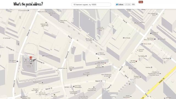
Task: Click the Gangemi Law Firm icon
Action: coord(141,77)
